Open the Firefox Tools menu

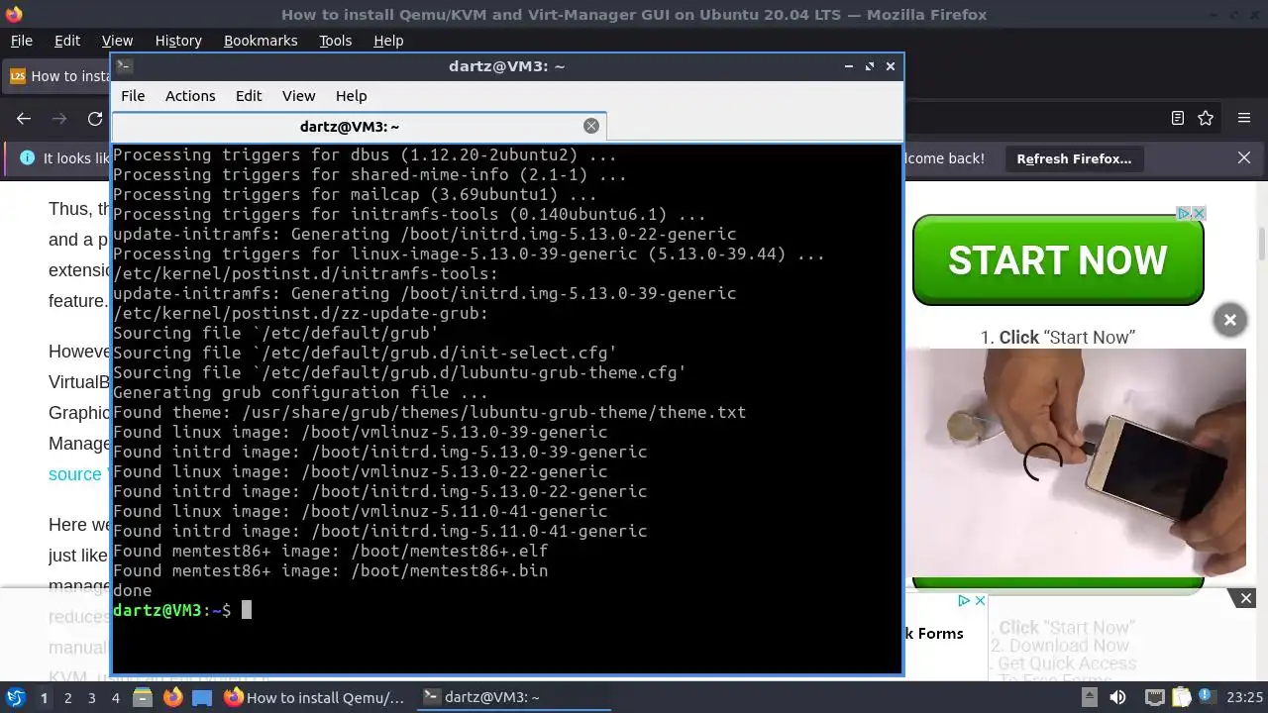pos(335,41)
